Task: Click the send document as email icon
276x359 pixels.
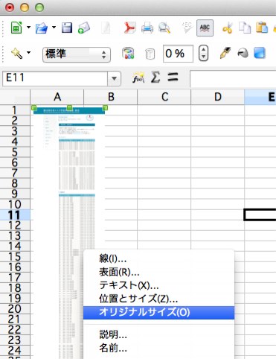Action: pyautogui.click(x=84, y=28)
